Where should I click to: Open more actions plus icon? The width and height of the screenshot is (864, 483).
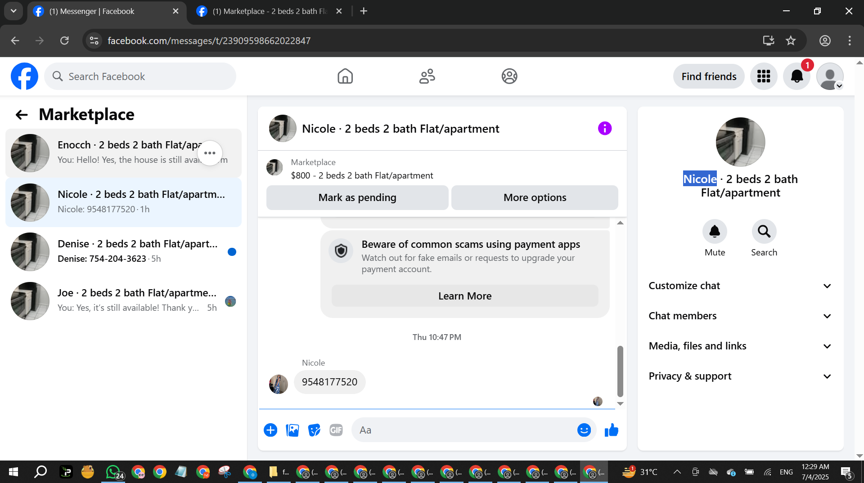270,430
